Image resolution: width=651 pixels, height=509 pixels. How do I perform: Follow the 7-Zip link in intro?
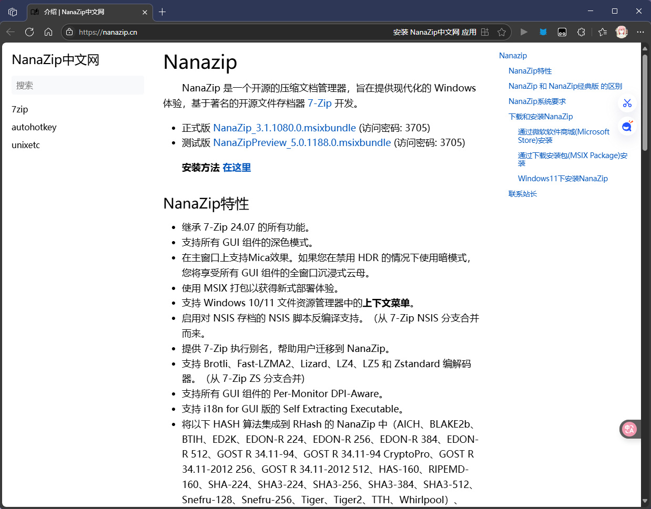[320, 103]
